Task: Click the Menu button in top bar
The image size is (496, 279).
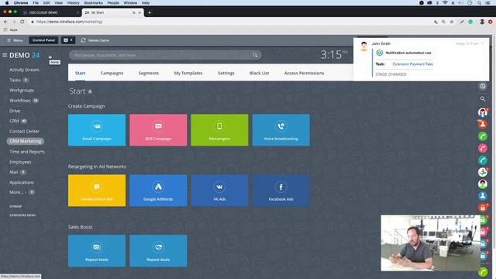Action: pyautogui.click(x=15, y=40)
